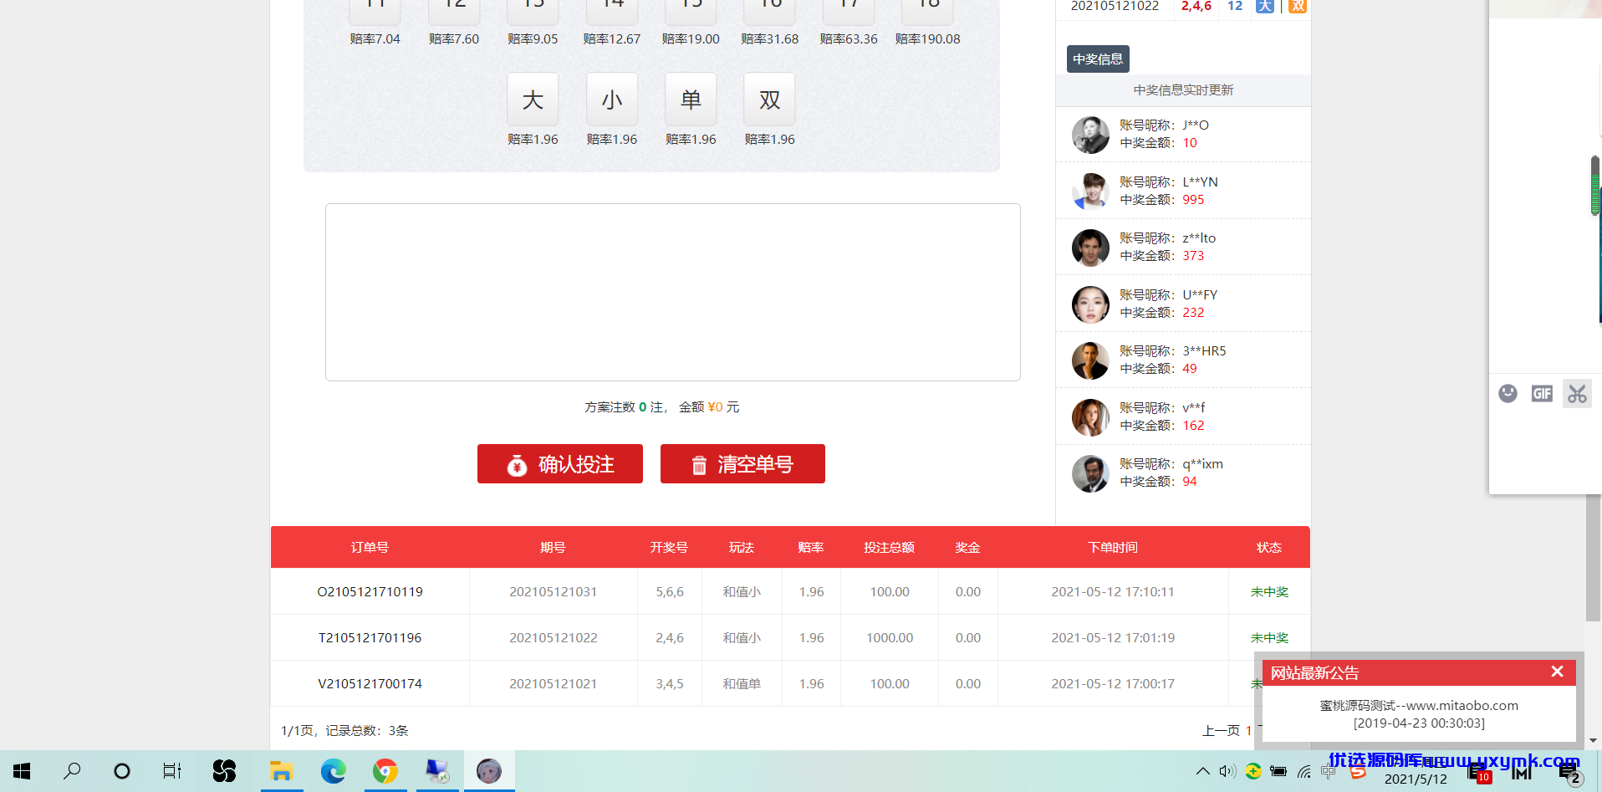Screen dimensions: 1602x792
Task: Select the 双 (even) bet tile
Action: point(770,100)
